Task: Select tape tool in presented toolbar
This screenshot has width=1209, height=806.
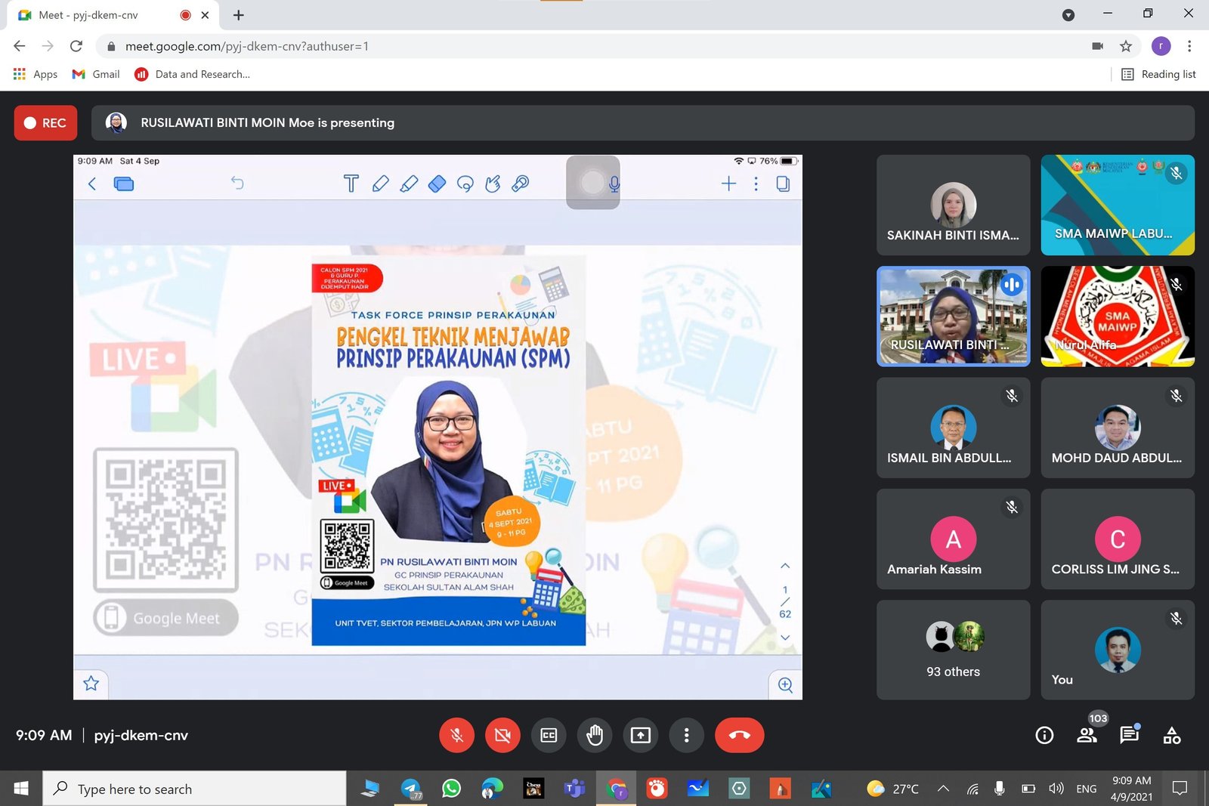Action: (x=521, y=184)
